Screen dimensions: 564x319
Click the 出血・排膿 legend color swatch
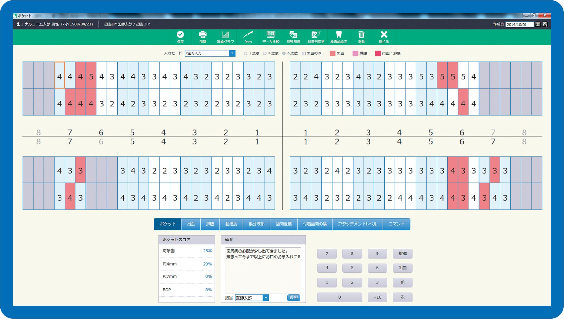(x=378, y=53)
